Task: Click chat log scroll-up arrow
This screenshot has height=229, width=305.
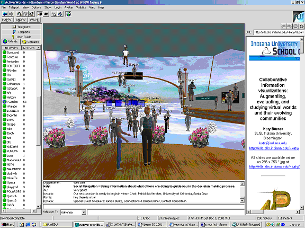Action: pyautogui.click(x=242, y=184)
